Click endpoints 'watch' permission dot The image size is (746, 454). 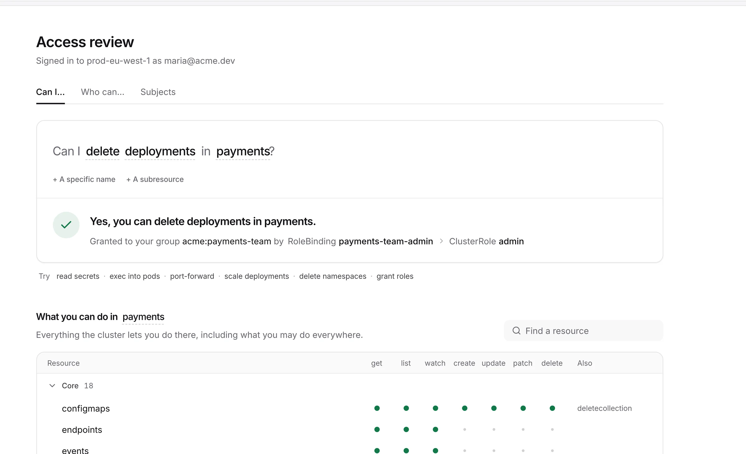(435, 429)
